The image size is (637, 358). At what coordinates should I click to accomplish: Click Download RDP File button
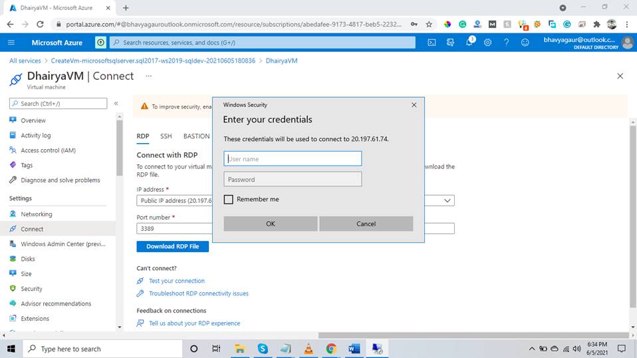[173, 246]
